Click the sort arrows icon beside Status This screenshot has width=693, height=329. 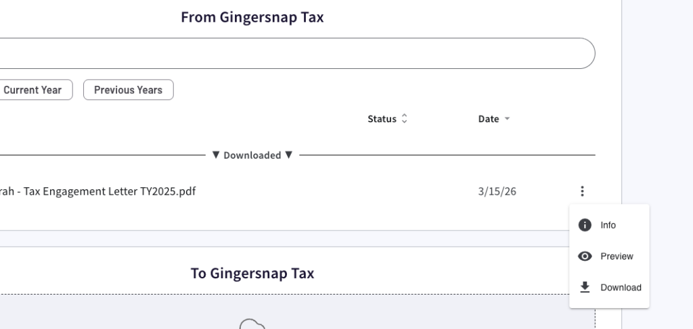[x=405, y=119]
